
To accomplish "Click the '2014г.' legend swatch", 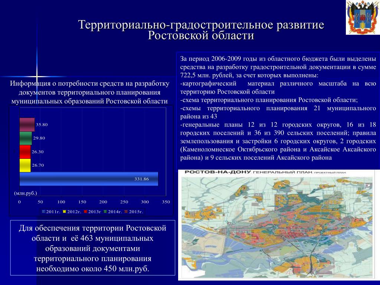I will (105, 212).
